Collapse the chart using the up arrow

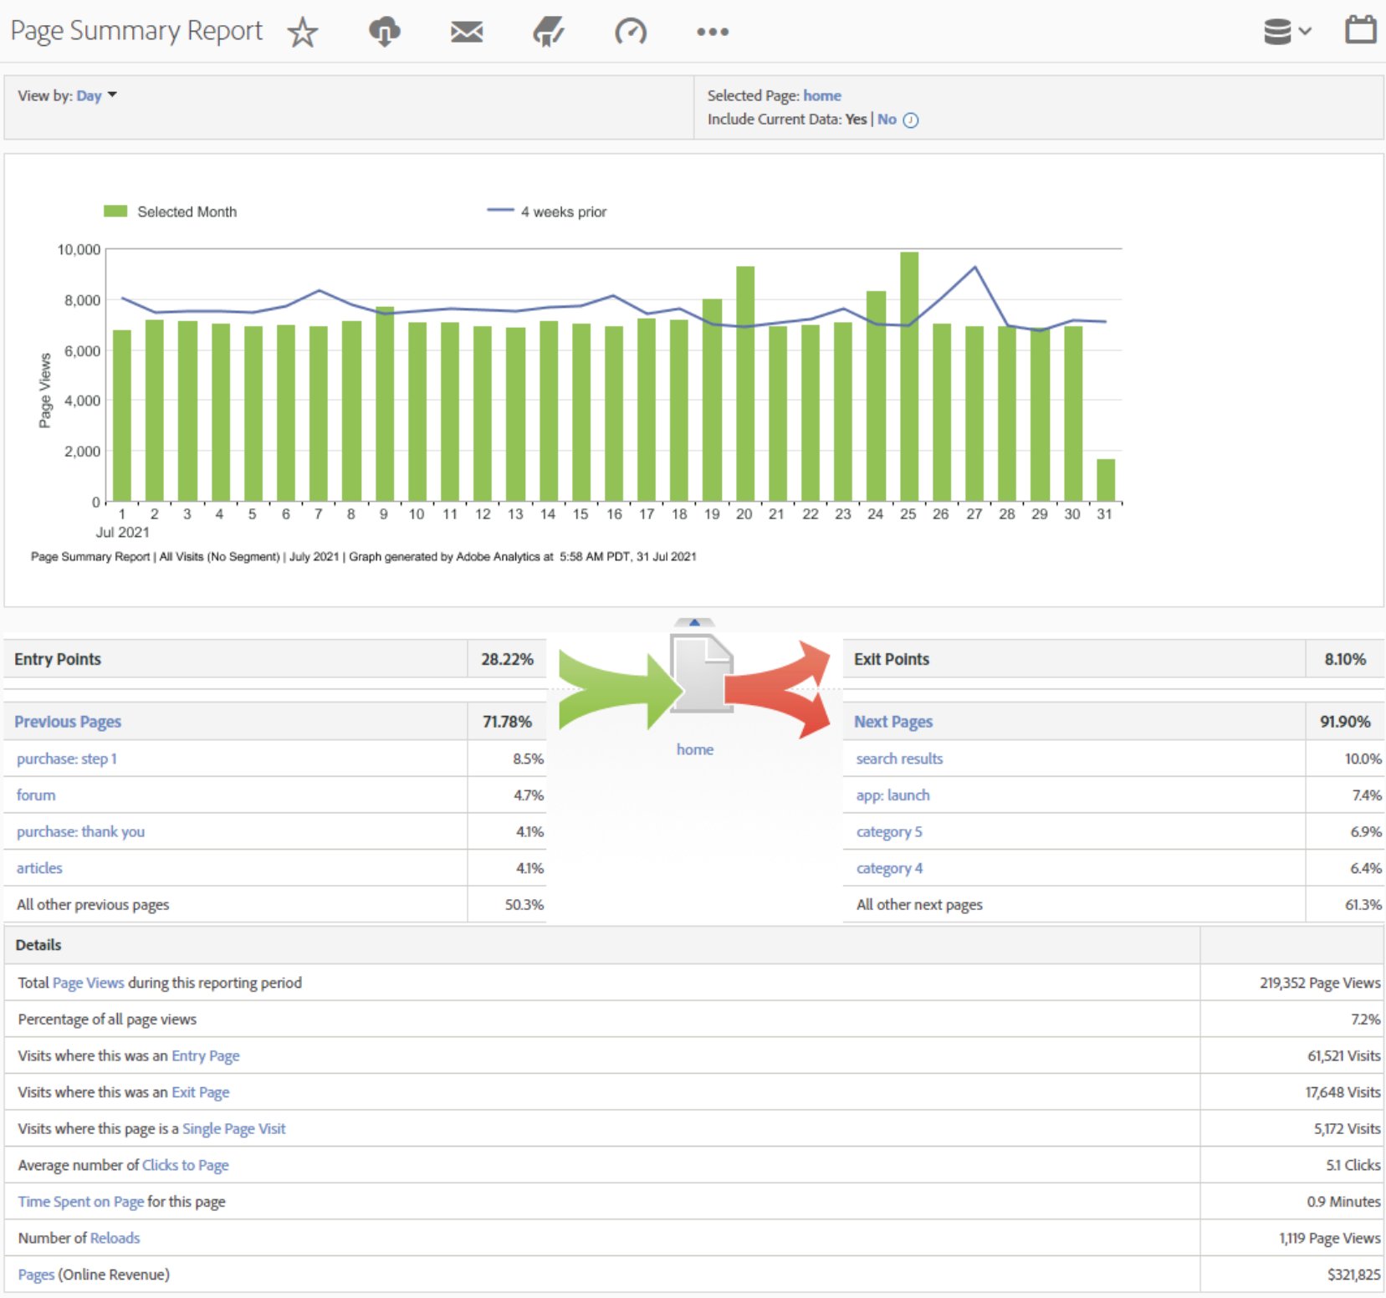pyautogui.click(x=693, y=622)
